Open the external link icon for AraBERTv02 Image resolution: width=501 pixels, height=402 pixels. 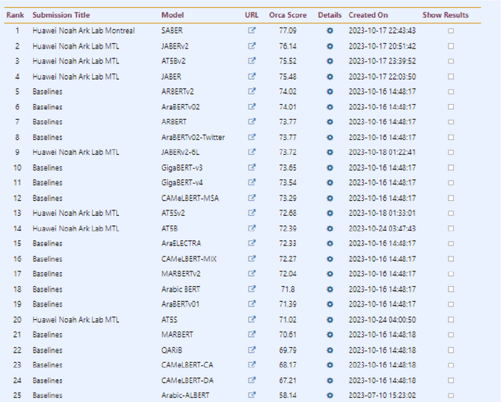click(x=251, y=106)
